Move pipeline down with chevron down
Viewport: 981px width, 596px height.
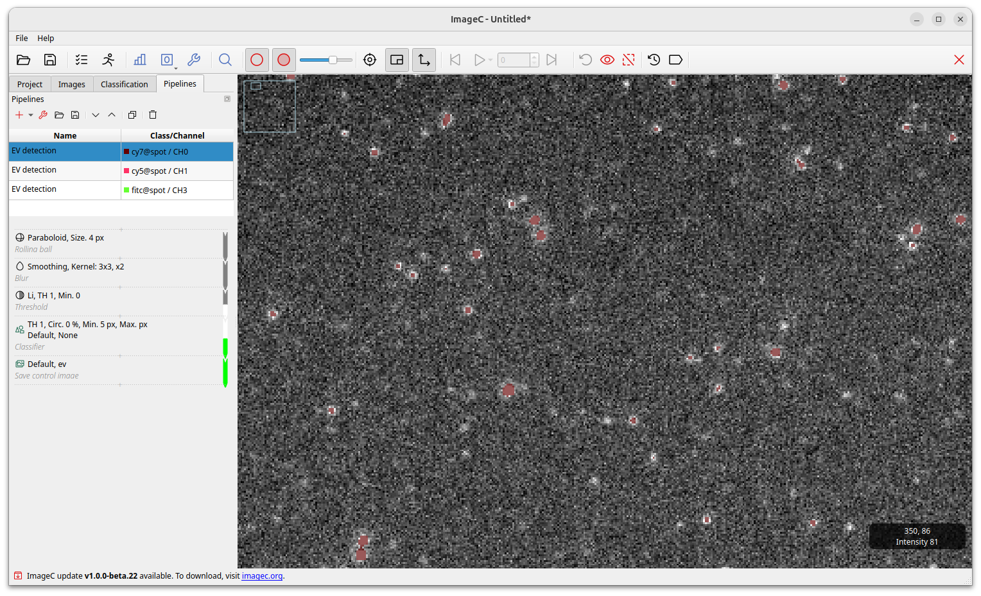coord(96,115)
